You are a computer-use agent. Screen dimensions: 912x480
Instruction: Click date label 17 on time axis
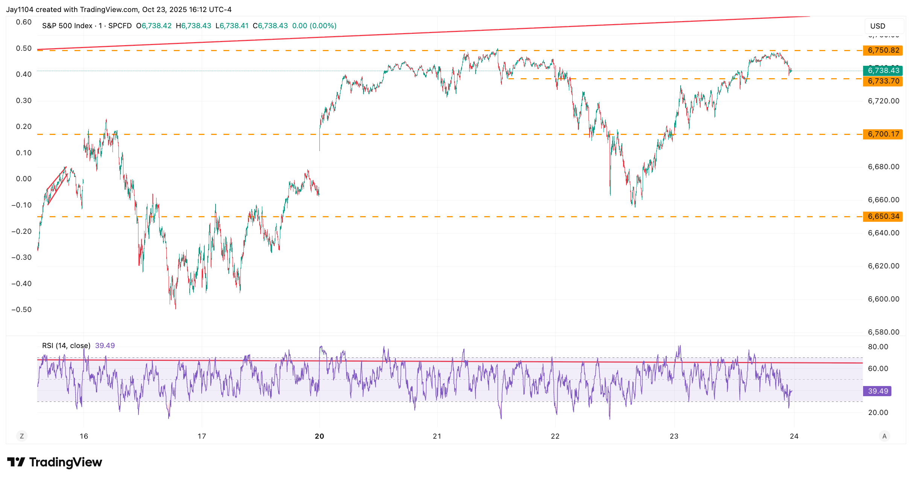(x=202, y=436)
